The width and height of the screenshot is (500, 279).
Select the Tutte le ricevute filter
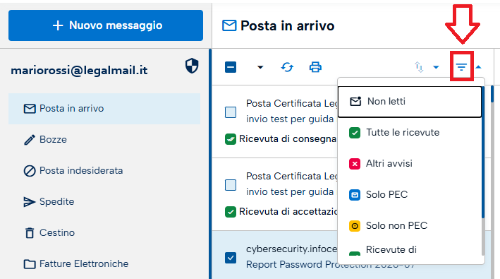point(410,133)
